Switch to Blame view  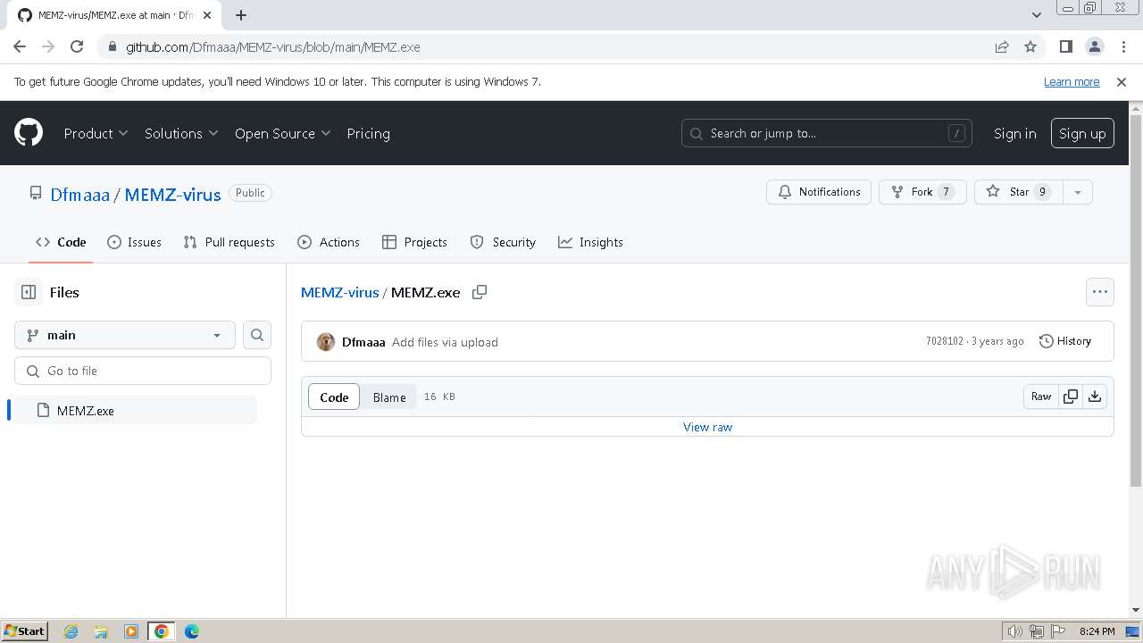pos(389,397)
